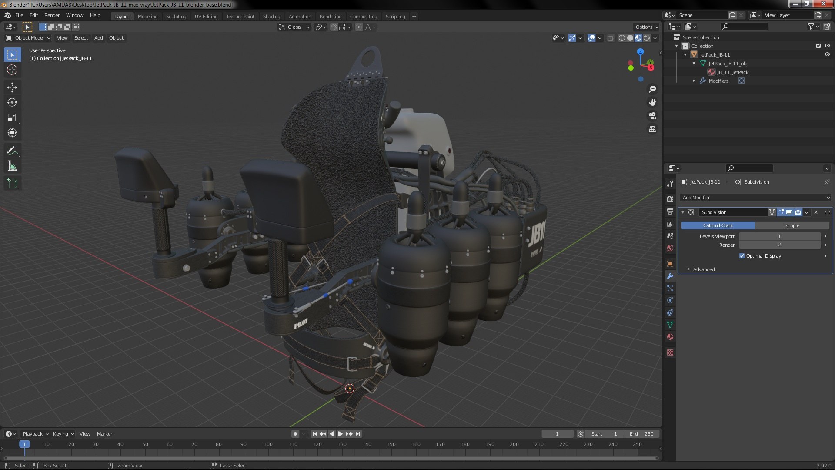Click the zoom magnifier viewport icon

(x=652, y=89)
